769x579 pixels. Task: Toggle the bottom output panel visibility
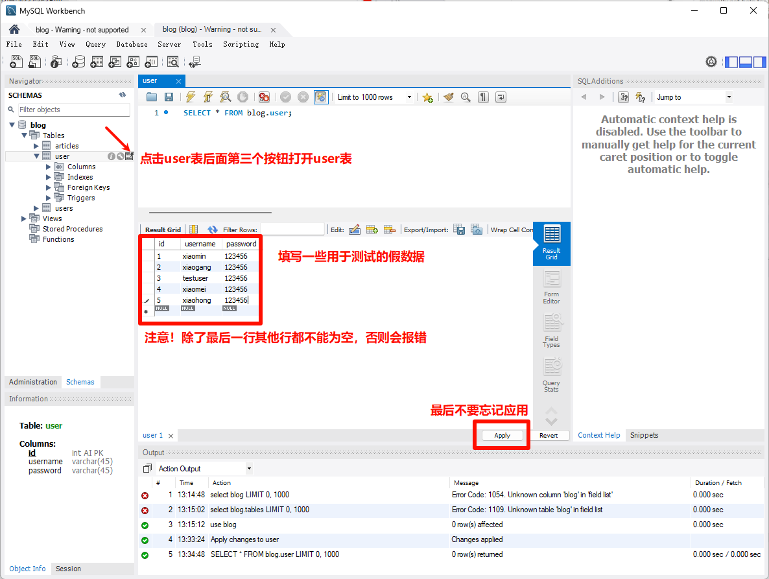(x=745, y=62)
